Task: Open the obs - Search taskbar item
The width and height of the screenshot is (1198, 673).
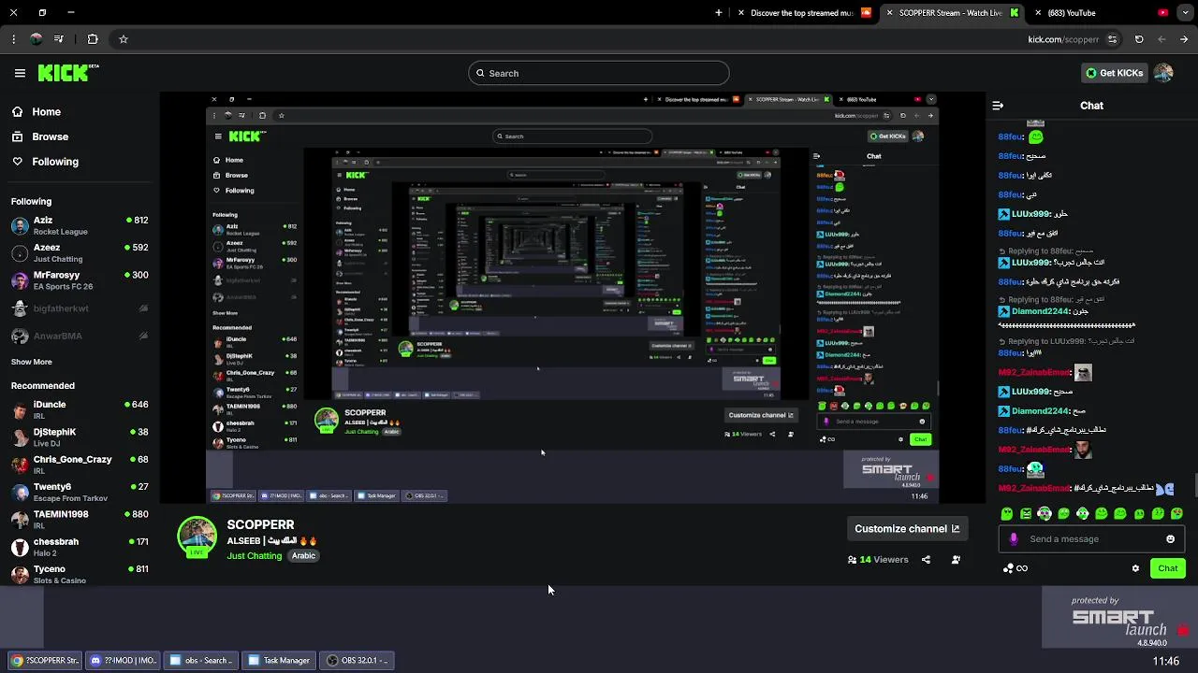Action: point(202,661)
